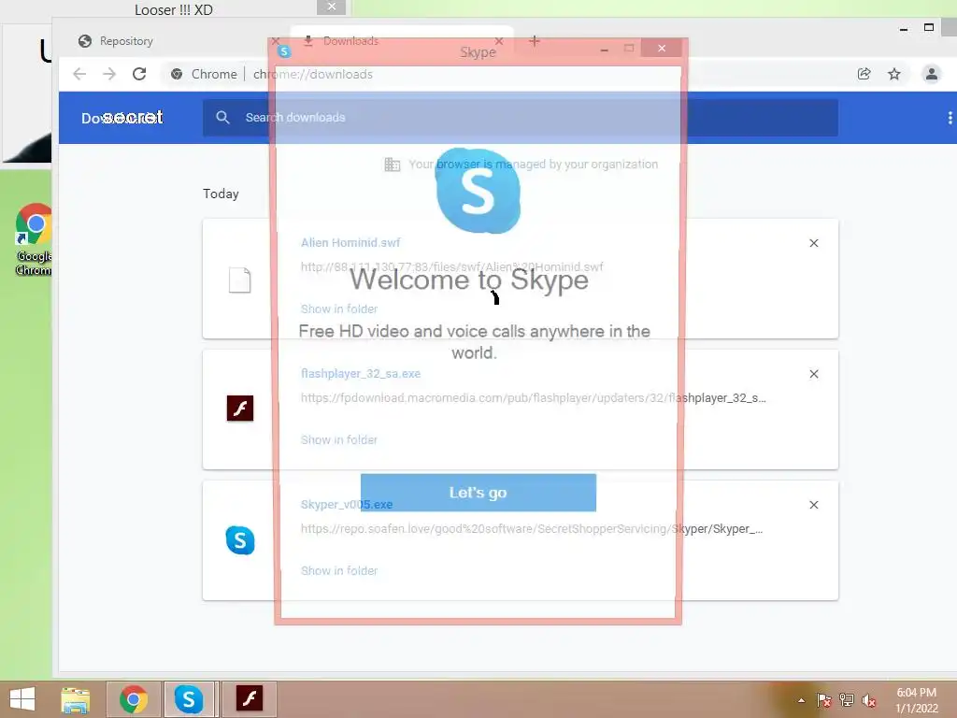Click the Flash icon in flashplayer download
Image resolution: width=957 pixels, height=718 pixels.
tap(240, 409)
